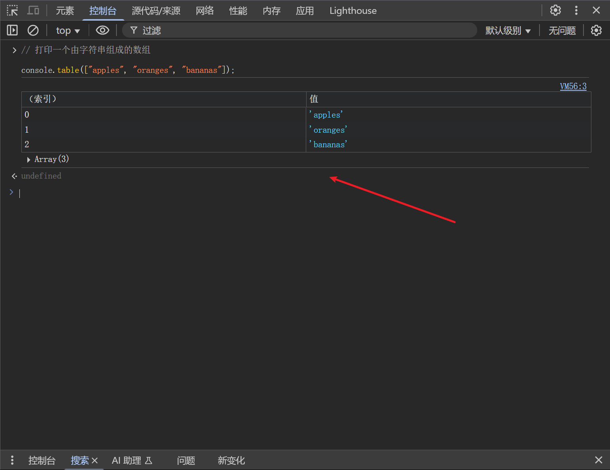Open console settings gear icon
This screenshot has height=470, width=610.
click(x=596, y=30)
